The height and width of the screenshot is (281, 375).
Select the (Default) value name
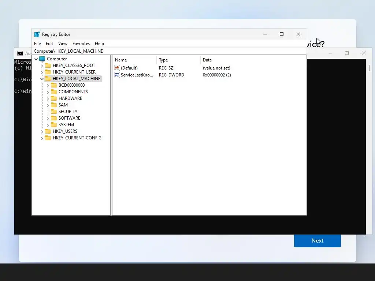click(129, 68)
